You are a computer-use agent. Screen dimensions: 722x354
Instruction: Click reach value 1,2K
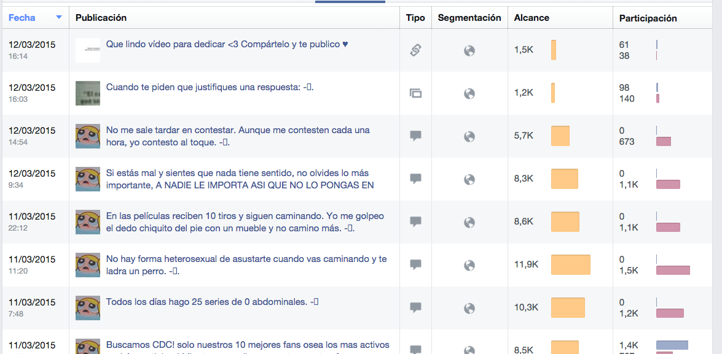tap(524, 93)
